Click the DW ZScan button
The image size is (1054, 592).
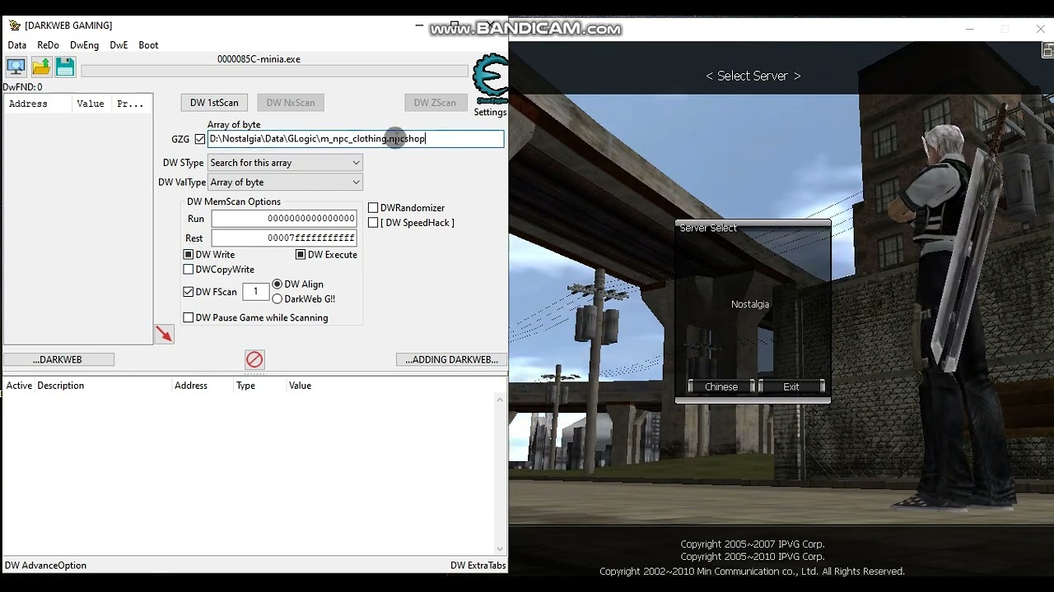coord(435,103)
